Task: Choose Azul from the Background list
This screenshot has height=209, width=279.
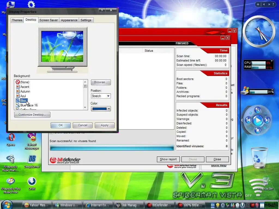Action: [21, 96]
